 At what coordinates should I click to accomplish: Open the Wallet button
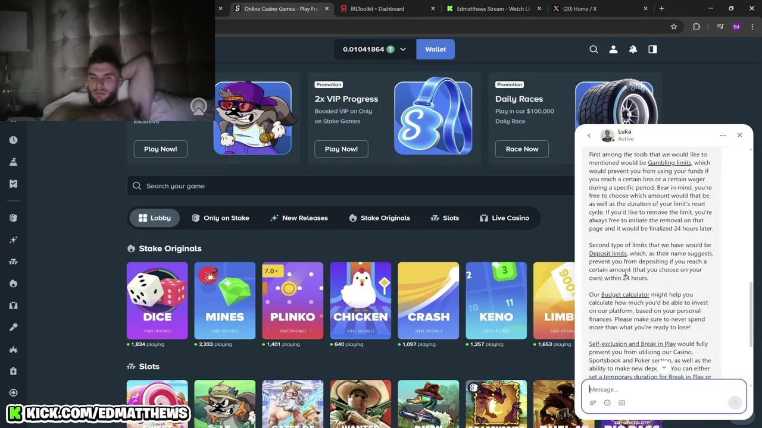[x=435, y=49]
